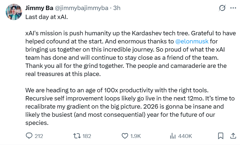
Task: Click the Grok explain icon on post
Action: pos(222,8)
